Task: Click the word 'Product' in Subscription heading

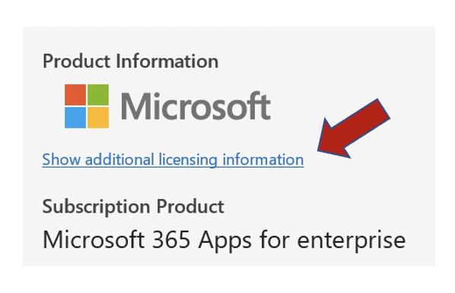Action: coord(190,206)
